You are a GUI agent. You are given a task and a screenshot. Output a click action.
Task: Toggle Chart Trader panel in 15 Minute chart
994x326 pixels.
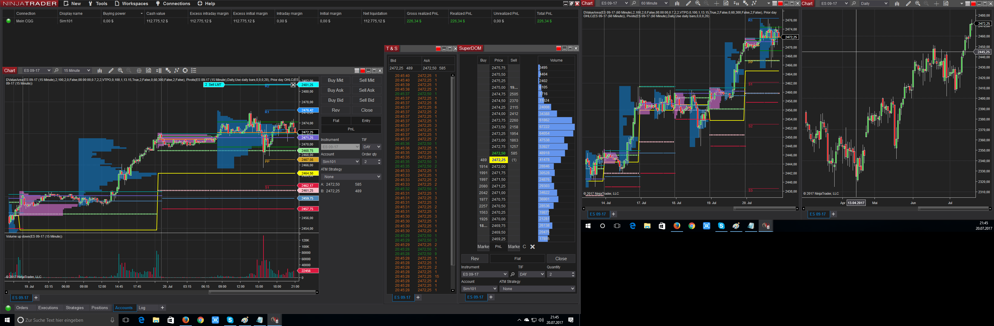pos(159,70)
